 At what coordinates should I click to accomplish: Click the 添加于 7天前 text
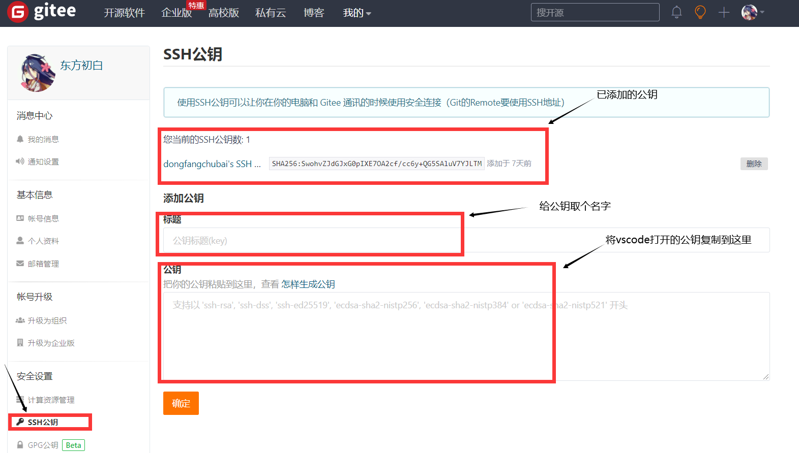pos(509,164)
